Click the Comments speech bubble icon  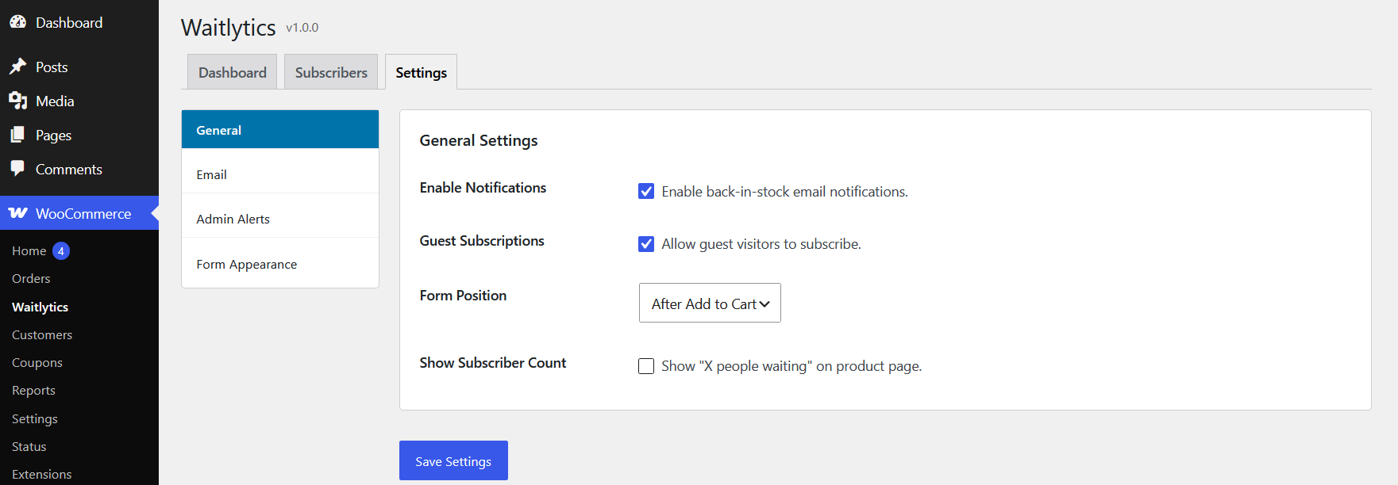(17, 169)
